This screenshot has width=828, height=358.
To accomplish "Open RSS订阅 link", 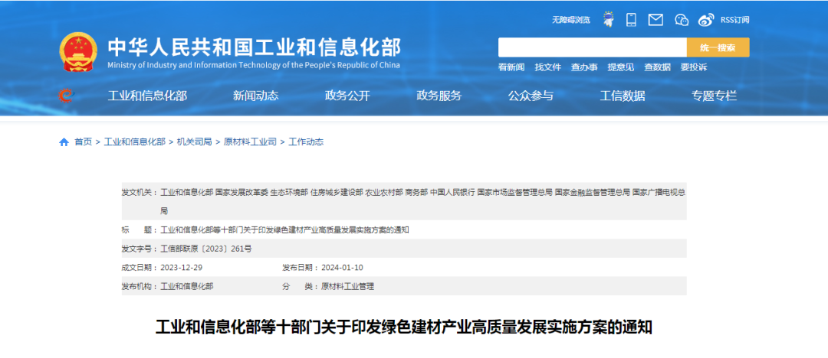I will (734, 20).
